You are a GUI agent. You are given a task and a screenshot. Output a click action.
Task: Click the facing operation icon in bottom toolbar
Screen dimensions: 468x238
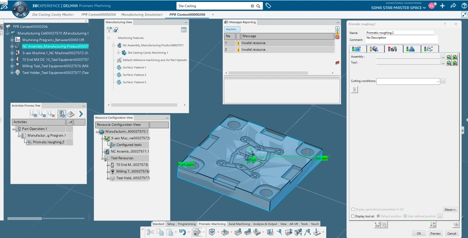(x=238, y=232)
